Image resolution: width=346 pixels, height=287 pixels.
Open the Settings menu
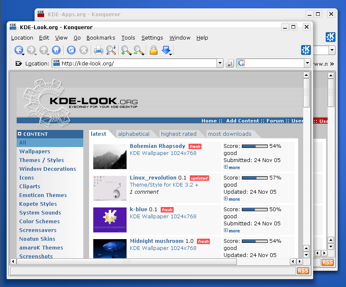(152, 38)
